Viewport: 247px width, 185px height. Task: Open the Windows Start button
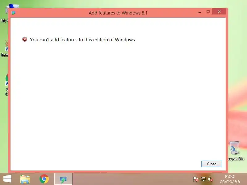[x=7, y=179]
